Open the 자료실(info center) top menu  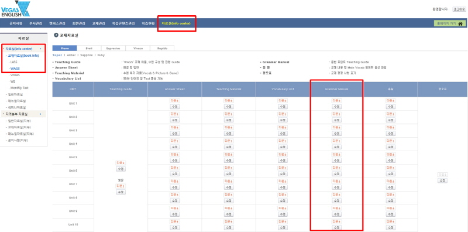(x=176, y=23)
